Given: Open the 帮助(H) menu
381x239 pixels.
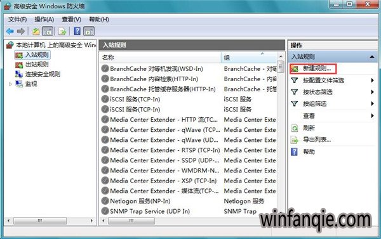Looking at the screenshot, I should 99,20.
